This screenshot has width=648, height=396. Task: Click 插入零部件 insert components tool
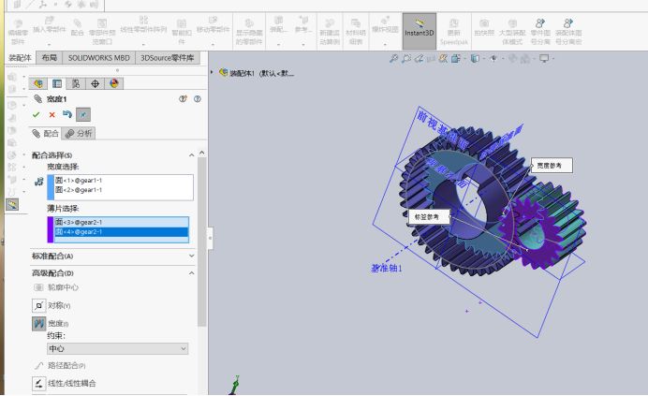(50, 24)
